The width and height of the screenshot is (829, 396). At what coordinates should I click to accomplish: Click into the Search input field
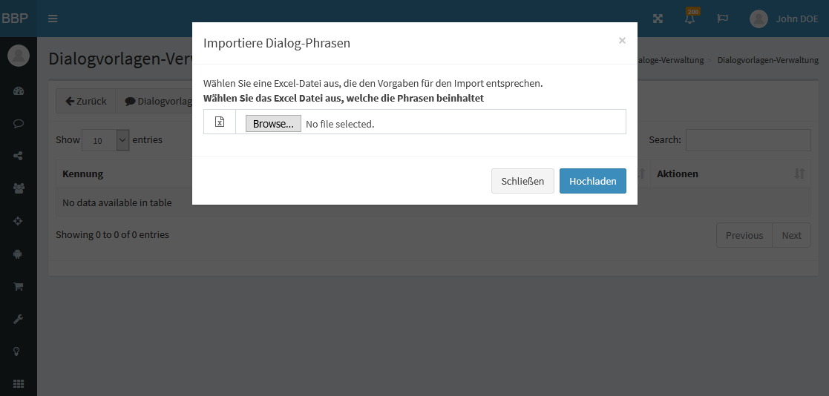(748, 140)
